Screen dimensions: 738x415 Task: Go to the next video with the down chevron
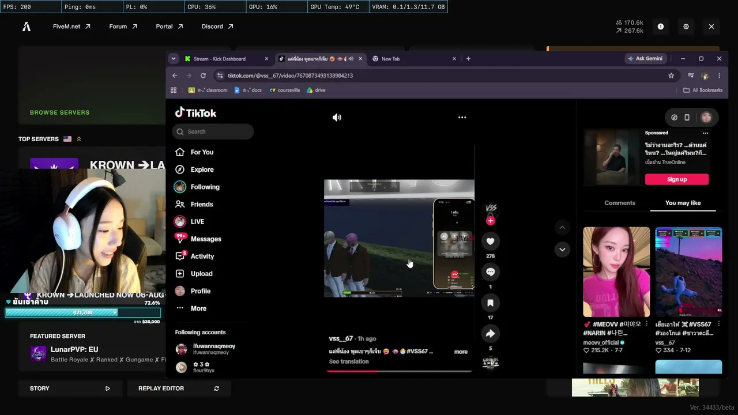tap(562, 250)
